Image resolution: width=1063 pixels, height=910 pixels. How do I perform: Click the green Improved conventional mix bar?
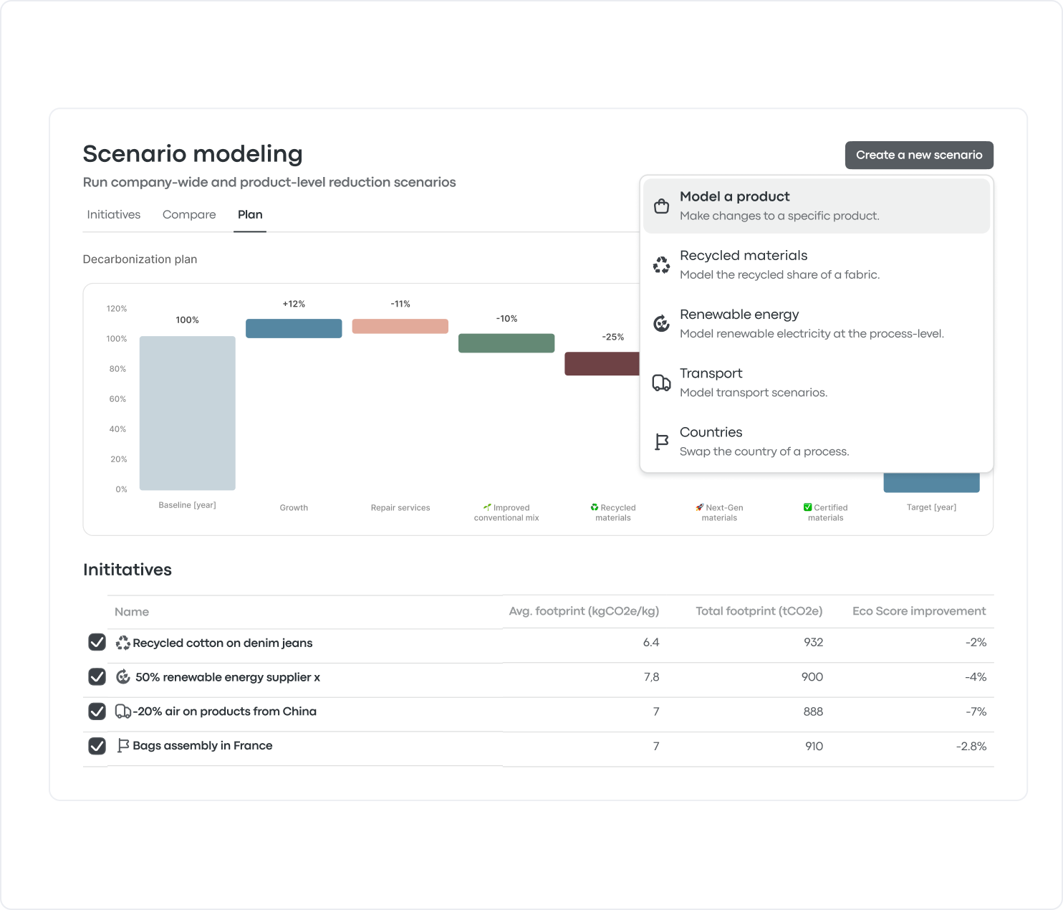tap(506, 343)
